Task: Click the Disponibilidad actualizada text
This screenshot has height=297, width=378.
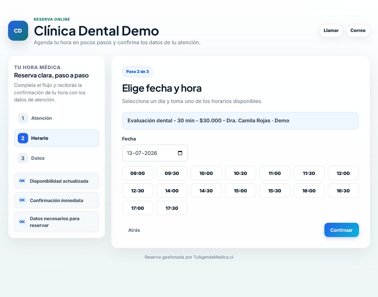Action: [59, 181]
